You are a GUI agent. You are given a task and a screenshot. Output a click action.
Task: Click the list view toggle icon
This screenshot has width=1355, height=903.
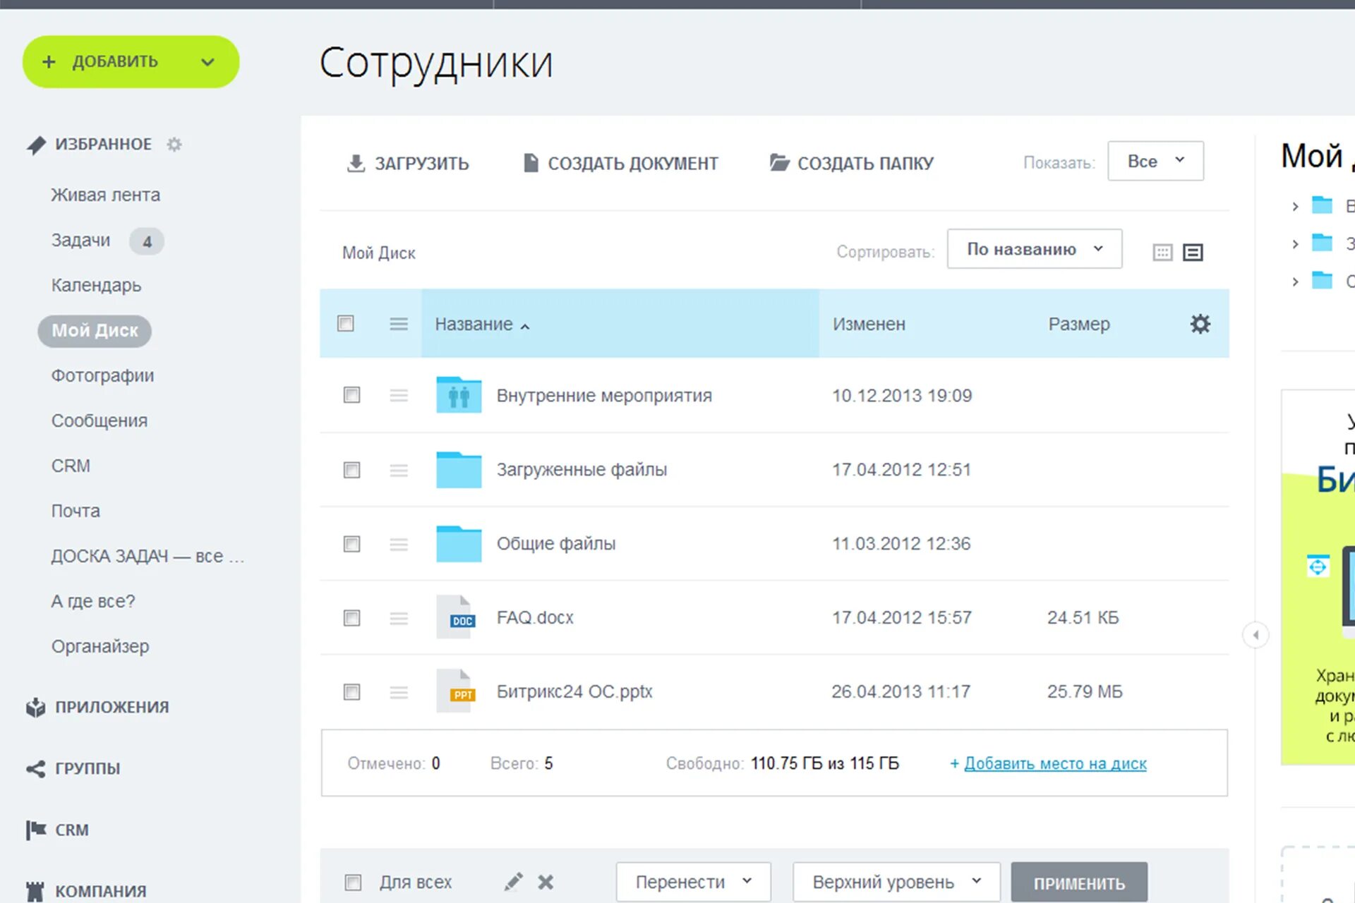click(x=1193, y=252)
